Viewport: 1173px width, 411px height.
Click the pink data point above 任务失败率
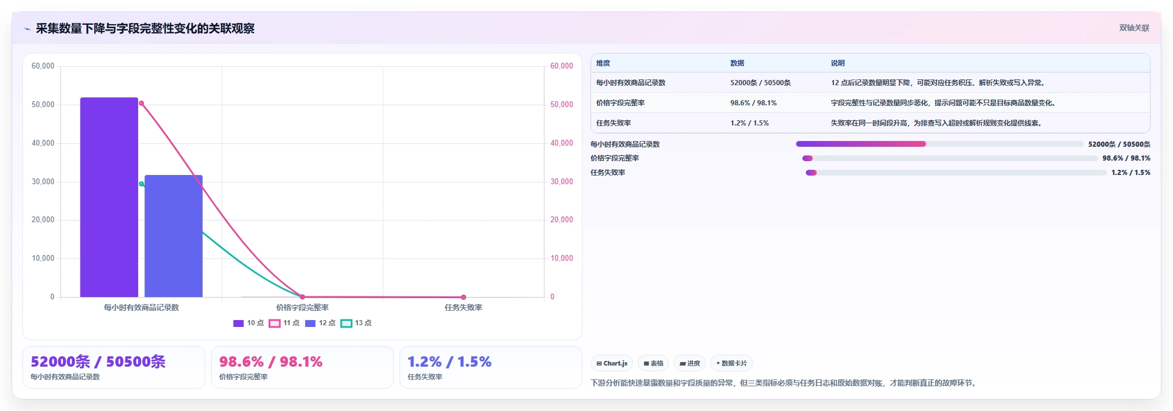click(x=463, y=297)
